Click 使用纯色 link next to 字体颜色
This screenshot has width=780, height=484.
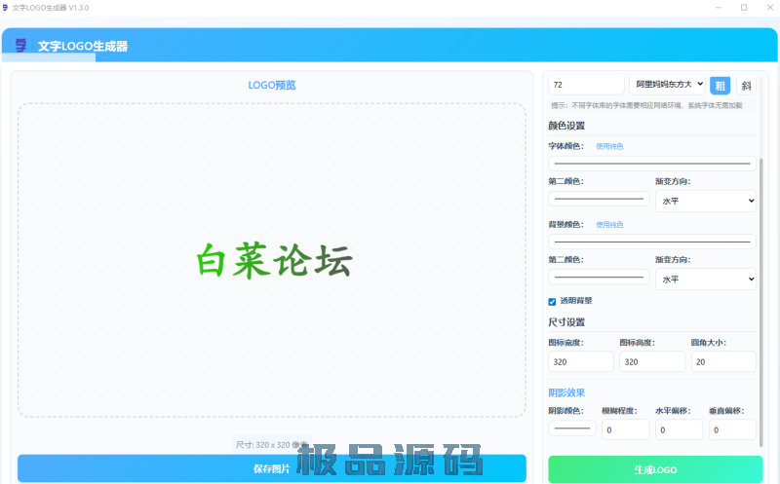pos(609,146)
